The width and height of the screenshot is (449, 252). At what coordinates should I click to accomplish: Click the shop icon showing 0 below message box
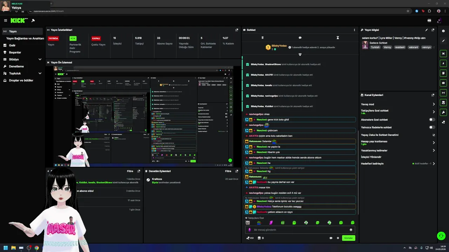[x=261, y=238]
